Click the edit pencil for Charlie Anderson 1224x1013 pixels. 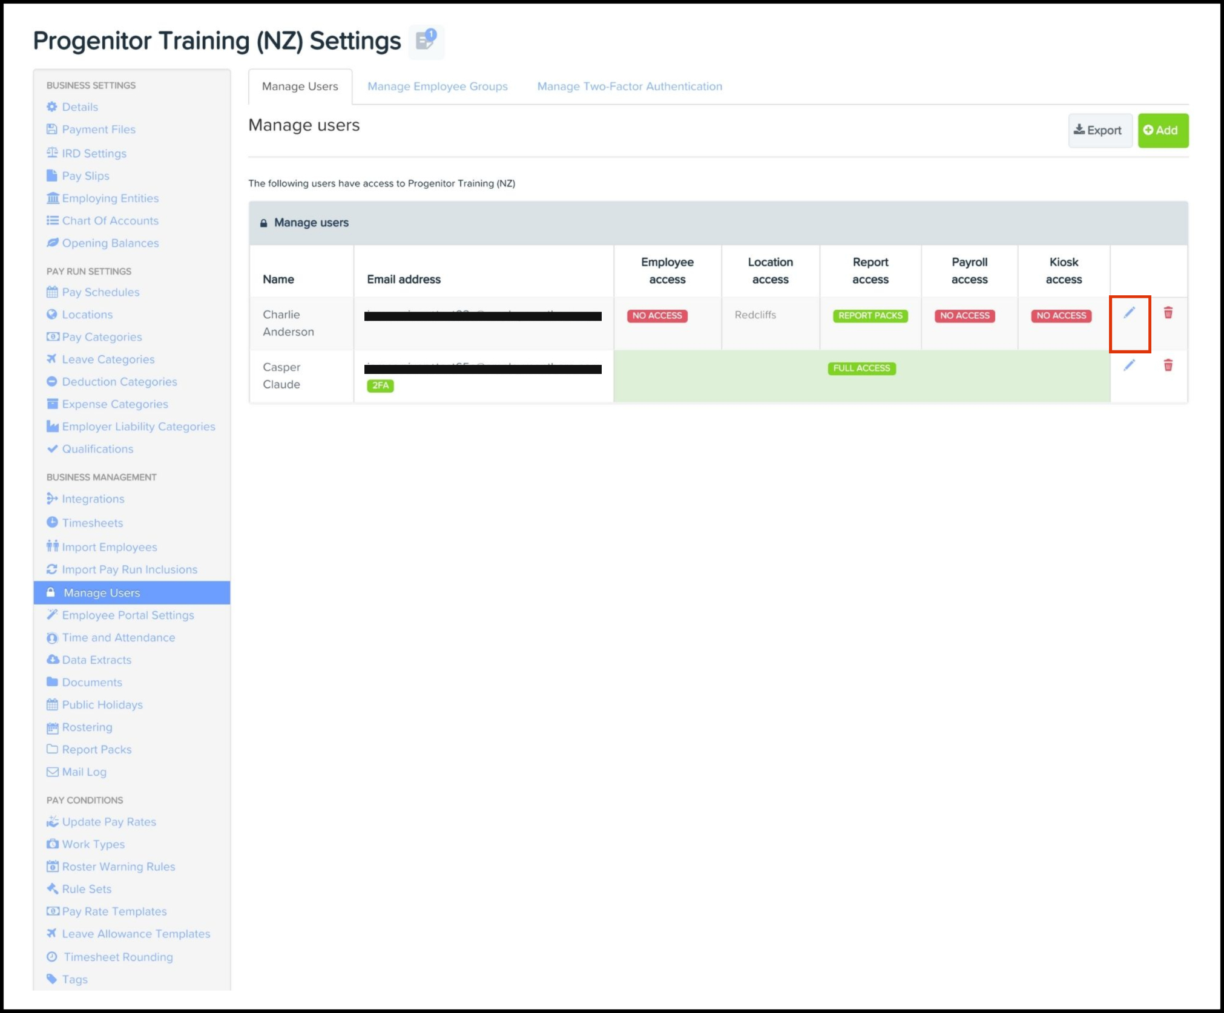(1129, 313)
